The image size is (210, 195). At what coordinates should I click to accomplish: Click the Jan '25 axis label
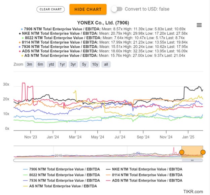coord(188,137)
